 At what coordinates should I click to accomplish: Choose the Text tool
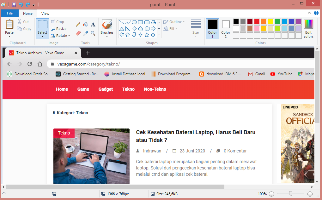click(x=93, y=24)
